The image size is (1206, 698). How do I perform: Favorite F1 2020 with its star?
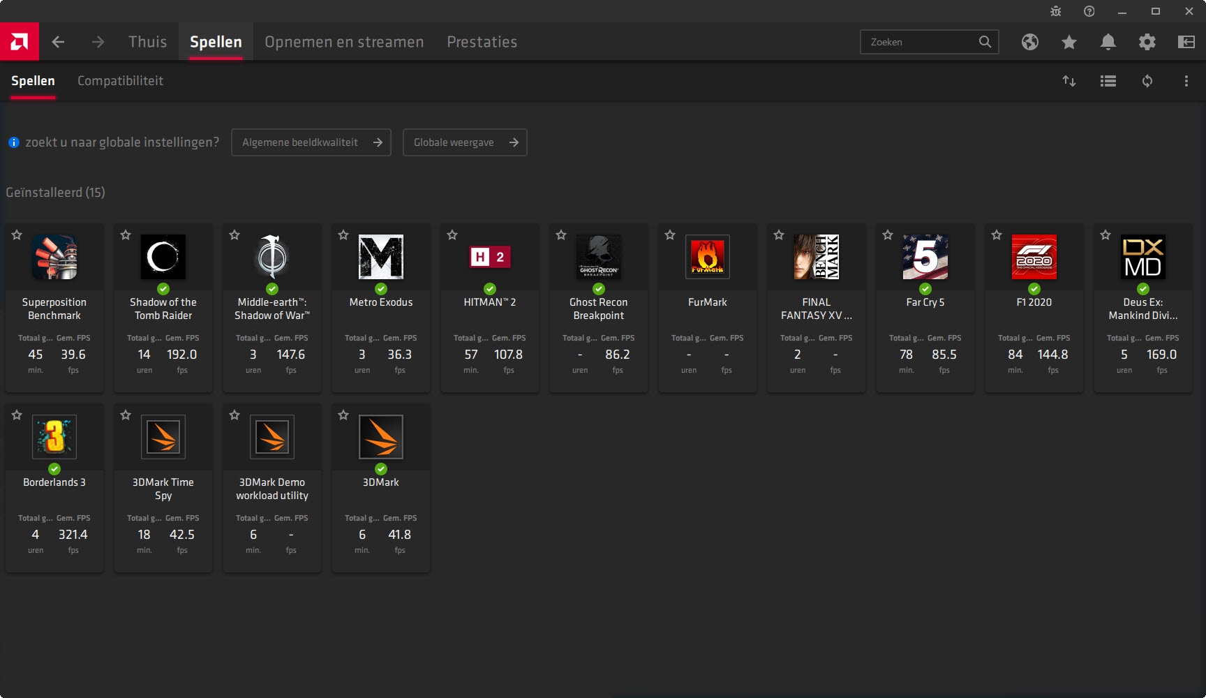[x=997, y=235]
